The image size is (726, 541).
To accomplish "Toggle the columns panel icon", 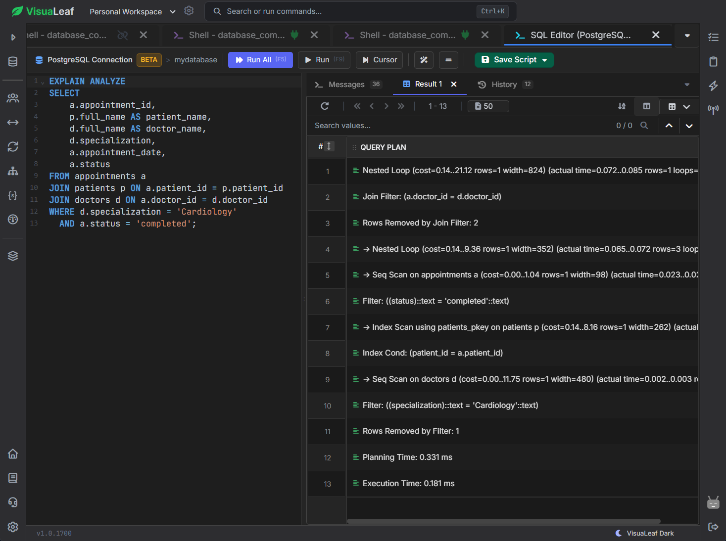I will [646, 106].
